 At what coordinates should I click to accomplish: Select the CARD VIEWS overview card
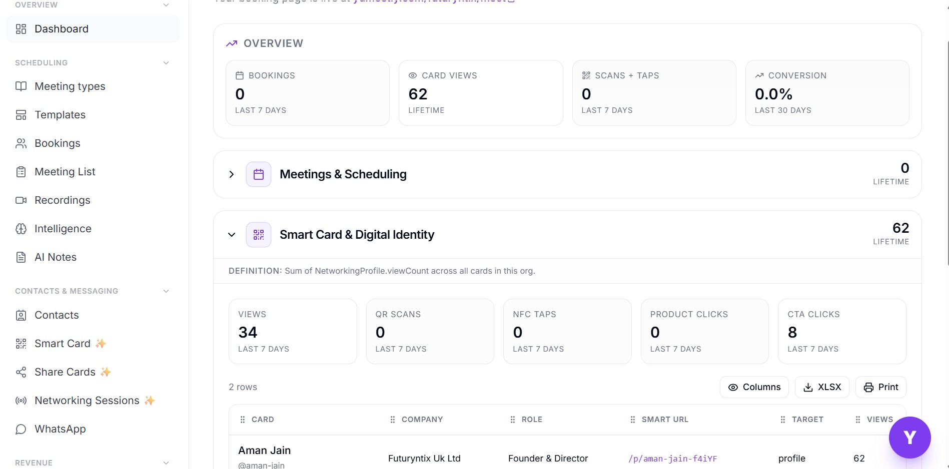(481, 93)
